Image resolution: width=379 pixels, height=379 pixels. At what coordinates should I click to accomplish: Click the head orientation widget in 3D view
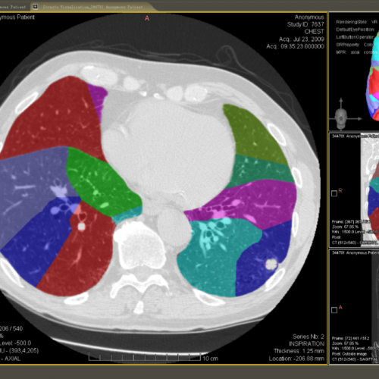[341, 119]
